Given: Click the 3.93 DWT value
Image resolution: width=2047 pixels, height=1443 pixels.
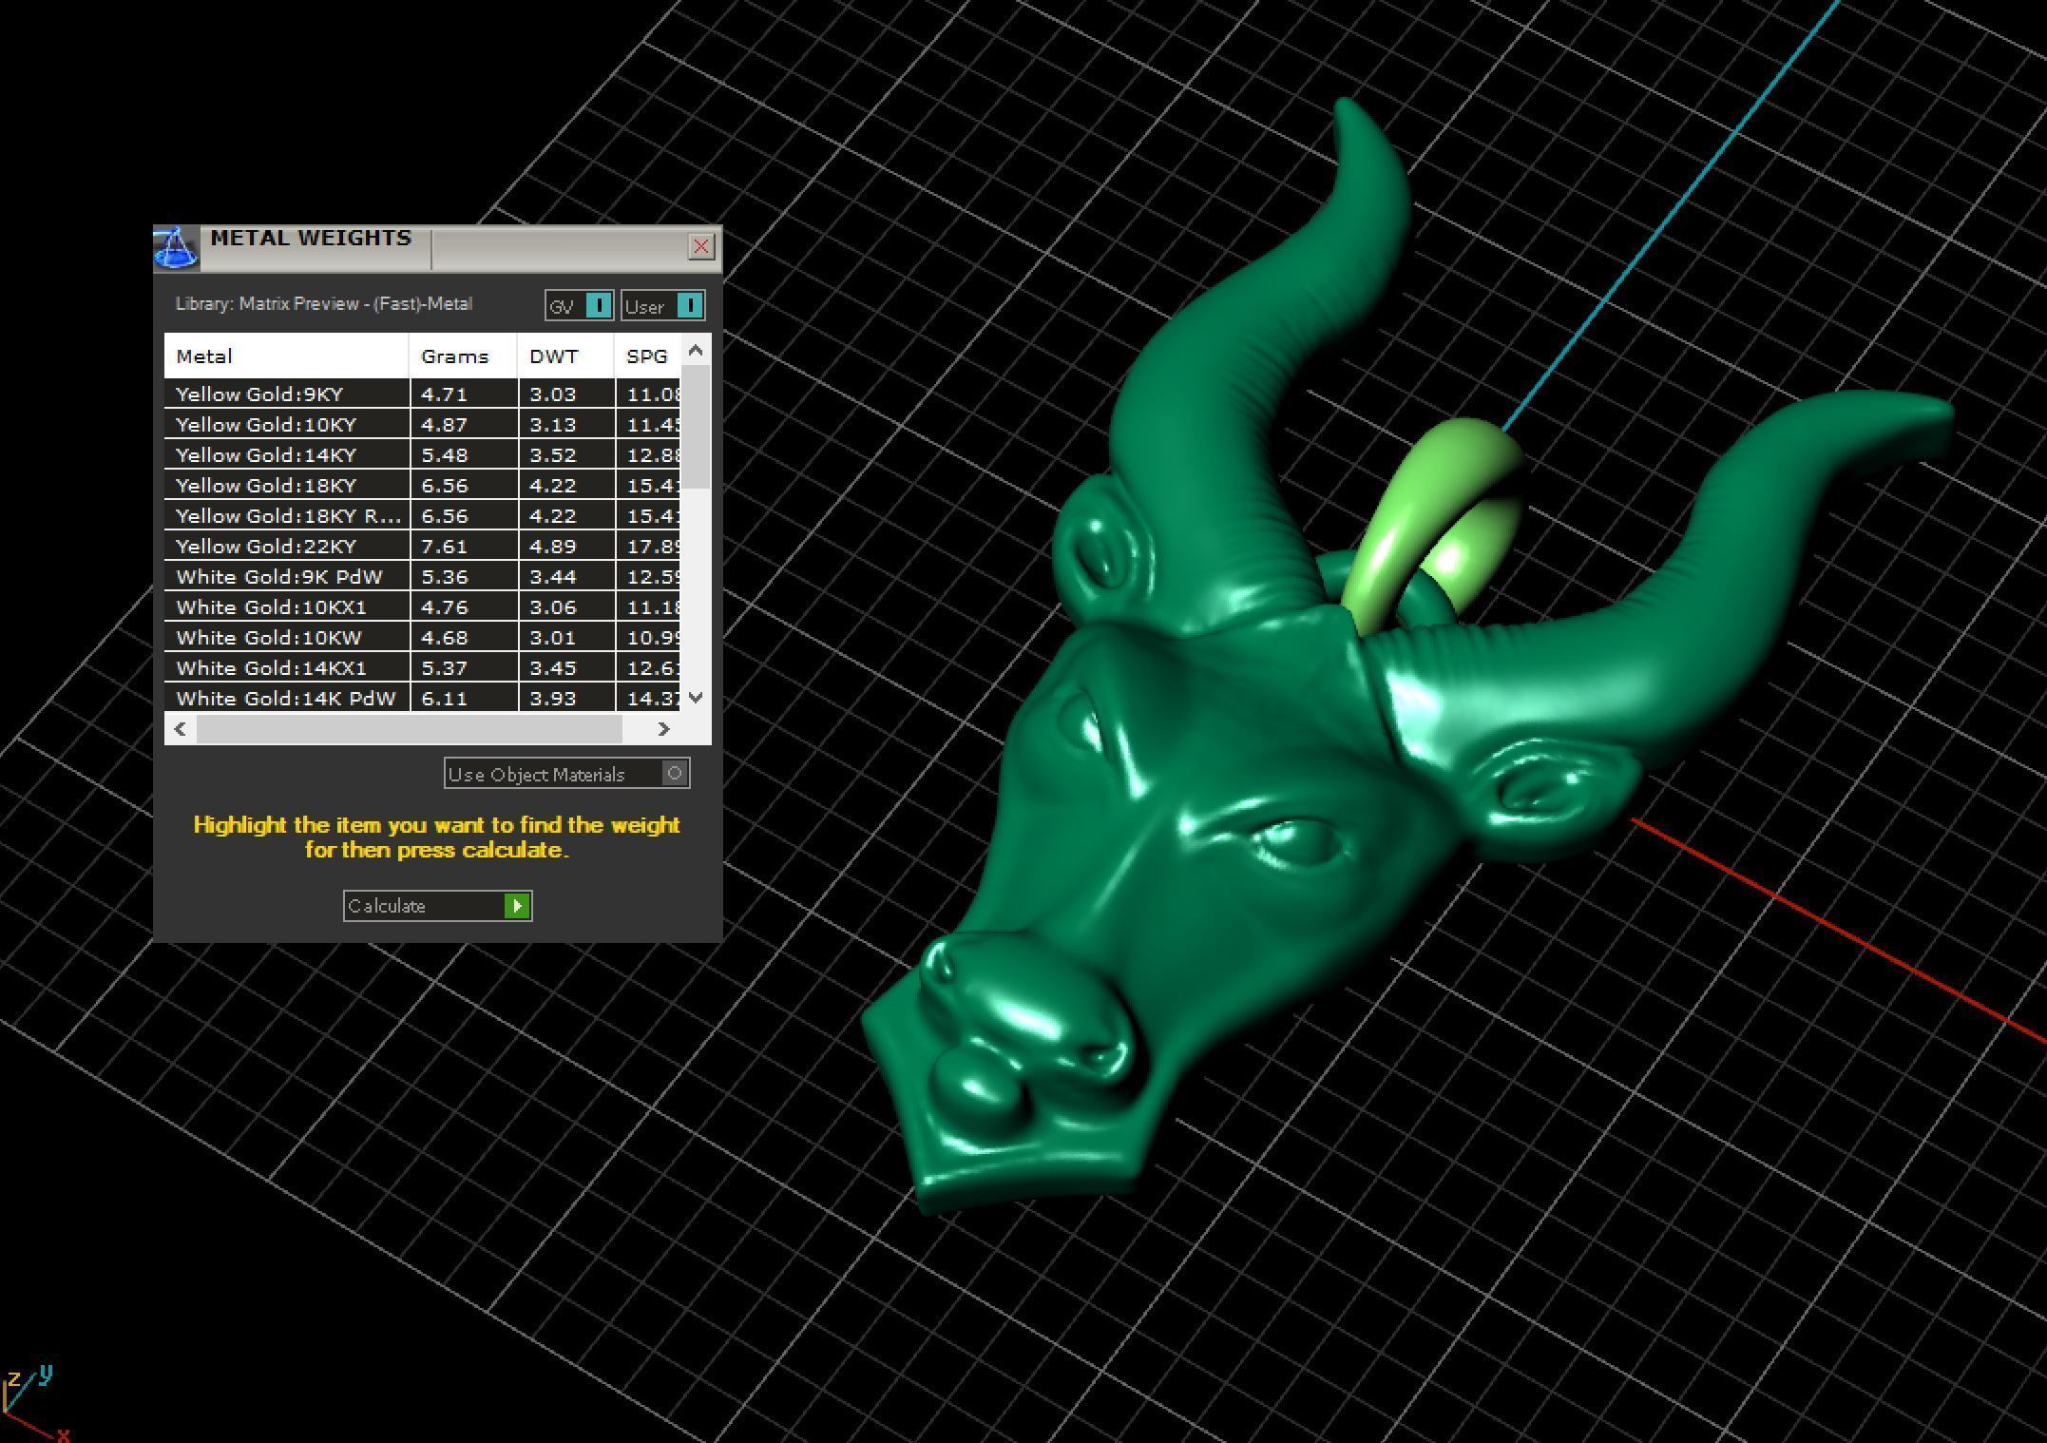Looking at the screenshot, I should tap(553, 699).
